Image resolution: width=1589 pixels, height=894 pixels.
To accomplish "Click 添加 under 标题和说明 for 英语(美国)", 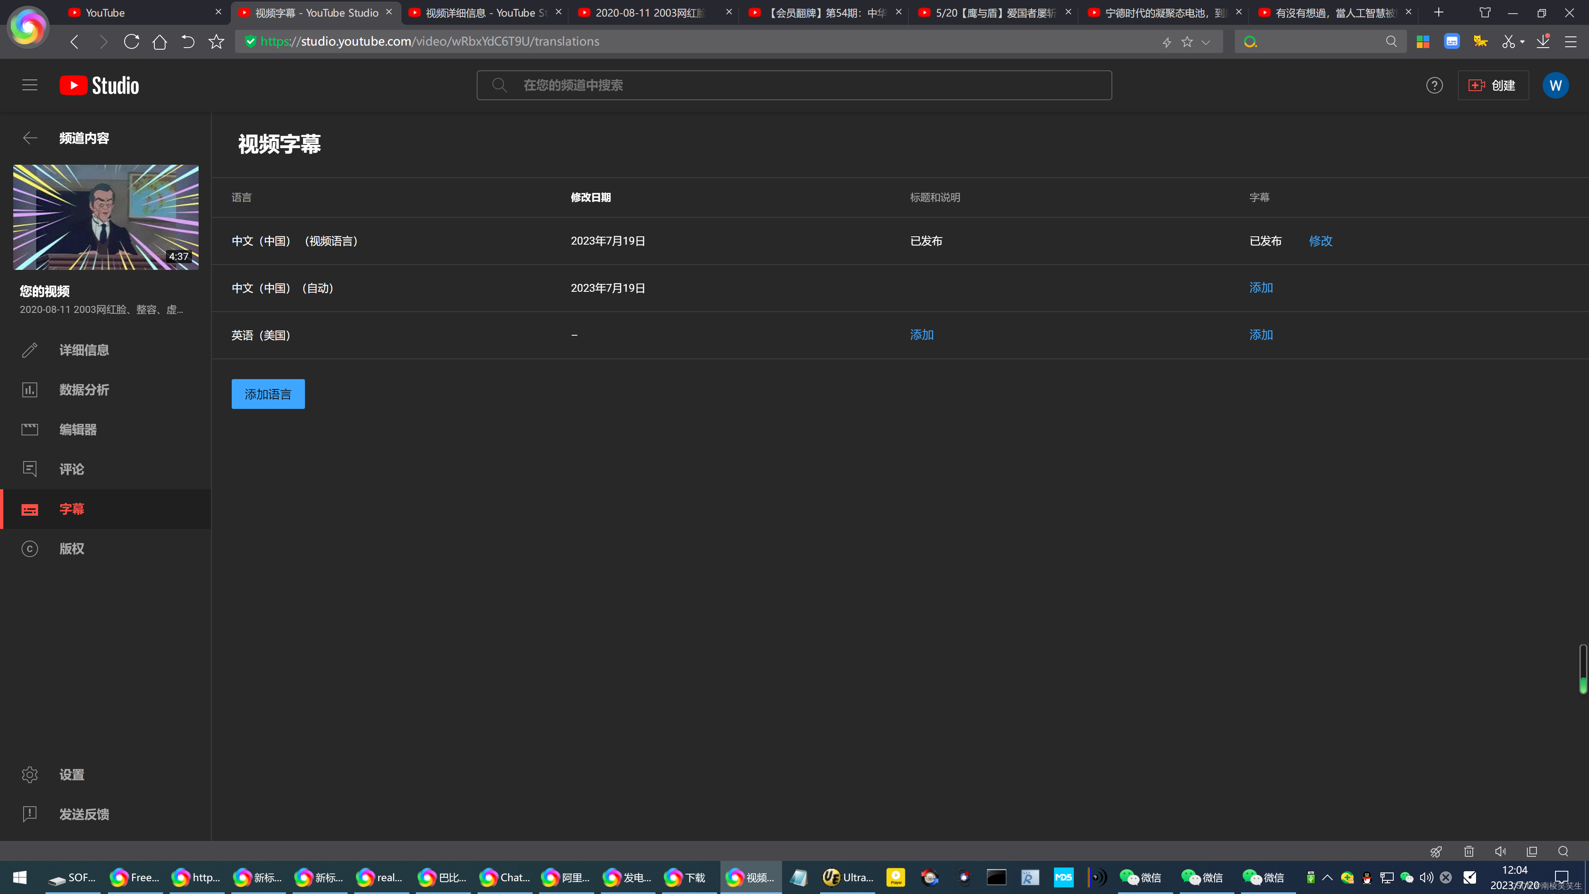I will click(922, 335).
